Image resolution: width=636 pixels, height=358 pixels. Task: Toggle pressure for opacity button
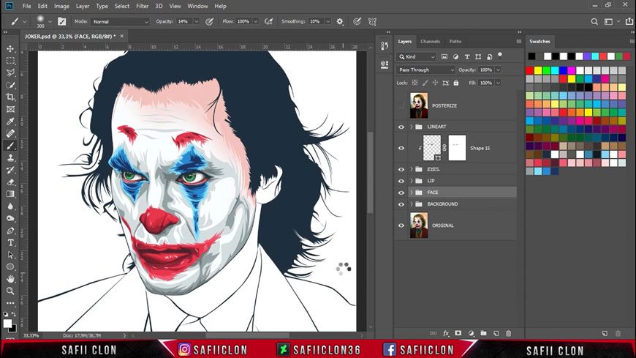click(209, 21)
